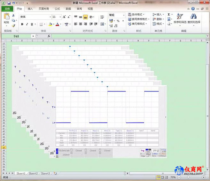Switch to Sheet2 tab
The image size is (210, 181).
tap(33, 173)
